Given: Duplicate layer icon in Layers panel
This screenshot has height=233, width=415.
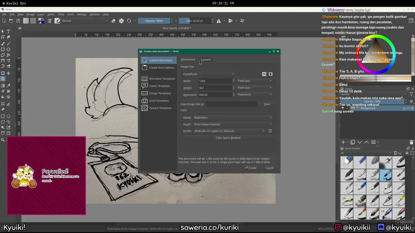Looking at the screenshot, I should (353, 142).
